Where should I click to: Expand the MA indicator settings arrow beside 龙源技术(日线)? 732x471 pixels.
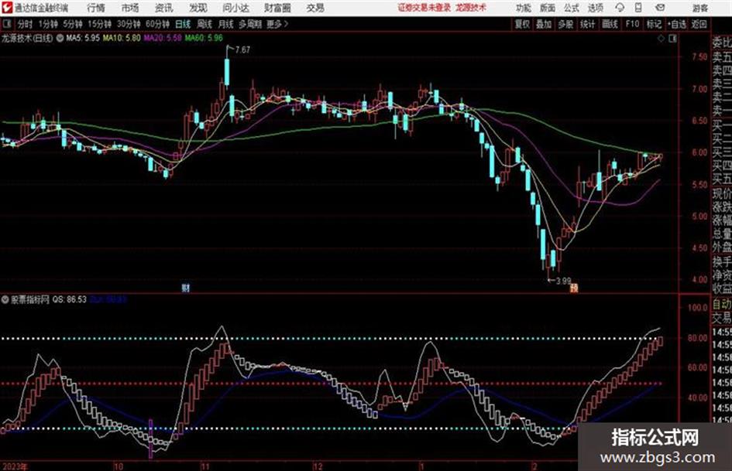60,38
